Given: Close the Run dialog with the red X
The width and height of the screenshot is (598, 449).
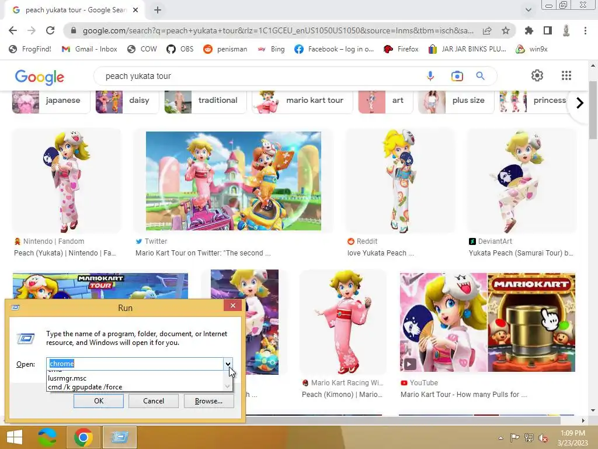Looking at the screenshot, I should (x=232, y=305).
